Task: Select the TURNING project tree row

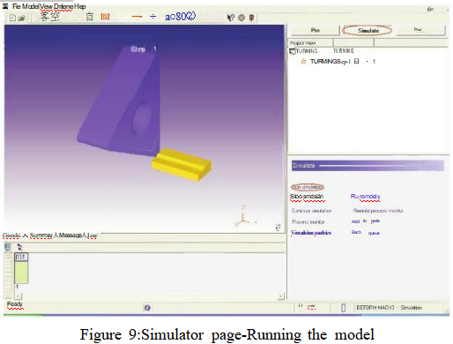Action: pos(322,51)
